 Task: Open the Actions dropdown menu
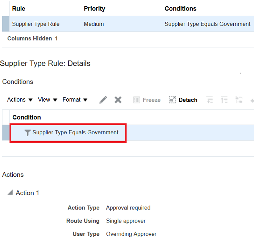pos(20,99)
